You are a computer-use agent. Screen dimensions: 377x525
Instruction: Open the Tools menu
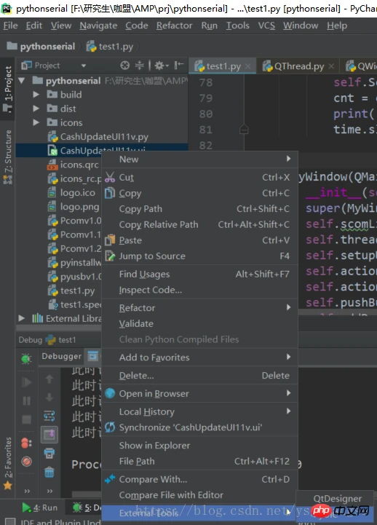[x=237, y=25]
